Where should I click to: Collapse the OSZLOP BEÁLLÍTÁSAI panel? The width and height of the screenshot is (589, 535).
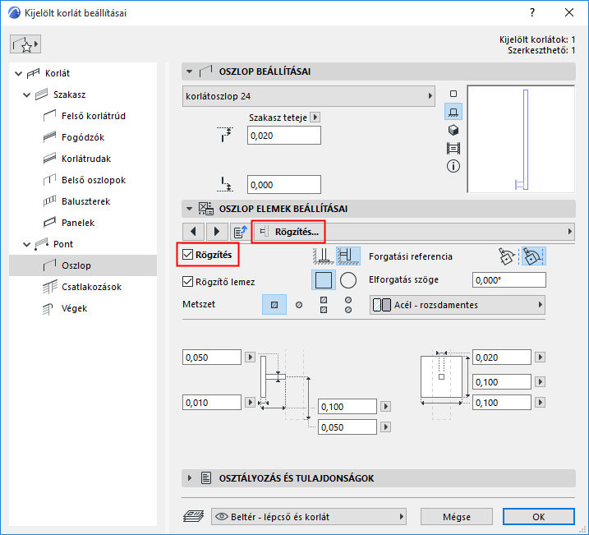pyautogui.click(x=189, y=71)
